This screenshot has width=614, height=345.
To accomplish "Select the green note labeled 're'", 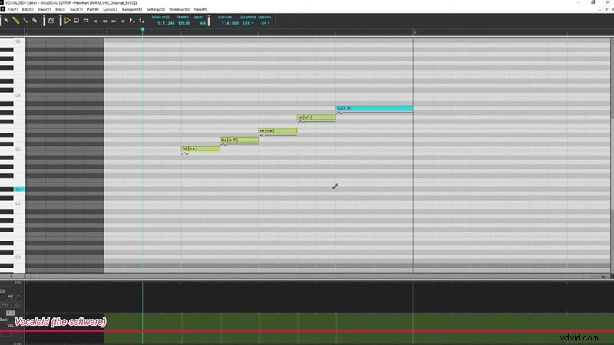I will (x=278, y=130).
